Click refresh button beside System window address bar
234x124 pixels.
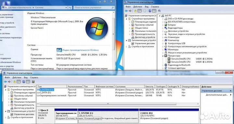click(70, 7)
